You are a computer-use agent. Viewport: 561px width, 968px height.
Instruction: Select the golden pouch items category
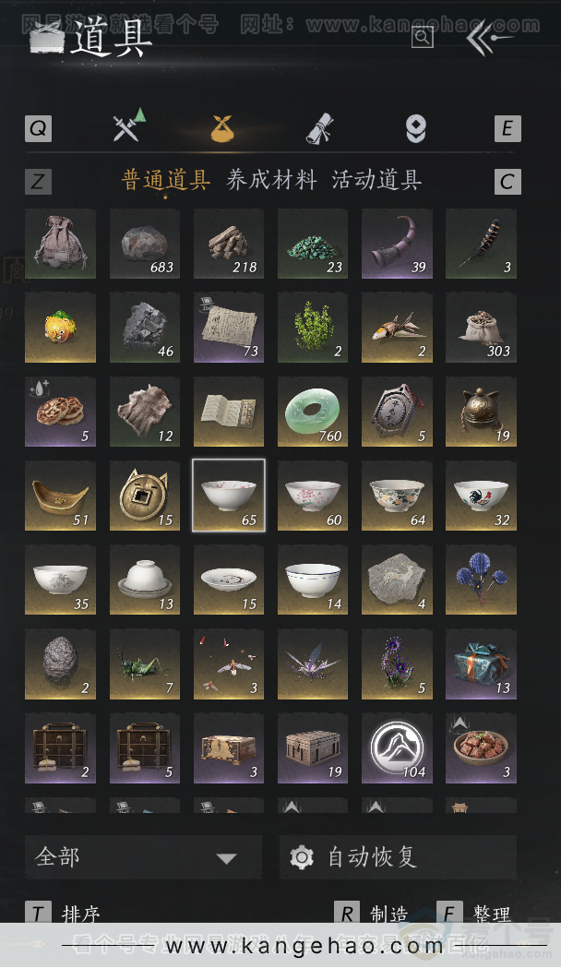pyautogui.click(x=222, y=127)
